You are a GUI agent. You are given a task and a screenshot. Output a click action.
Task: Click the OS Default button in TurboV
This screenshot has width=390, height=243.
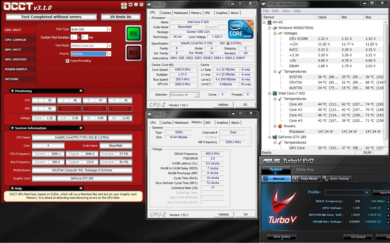click(358, 237)
